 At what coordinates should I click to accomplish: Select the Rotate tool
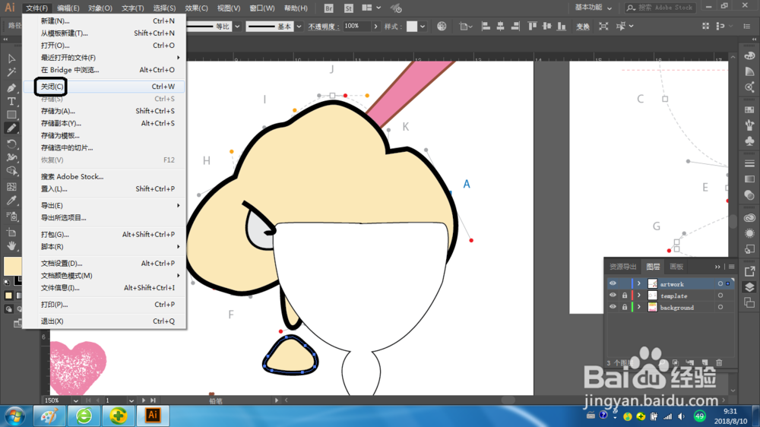tap(11, 144)
